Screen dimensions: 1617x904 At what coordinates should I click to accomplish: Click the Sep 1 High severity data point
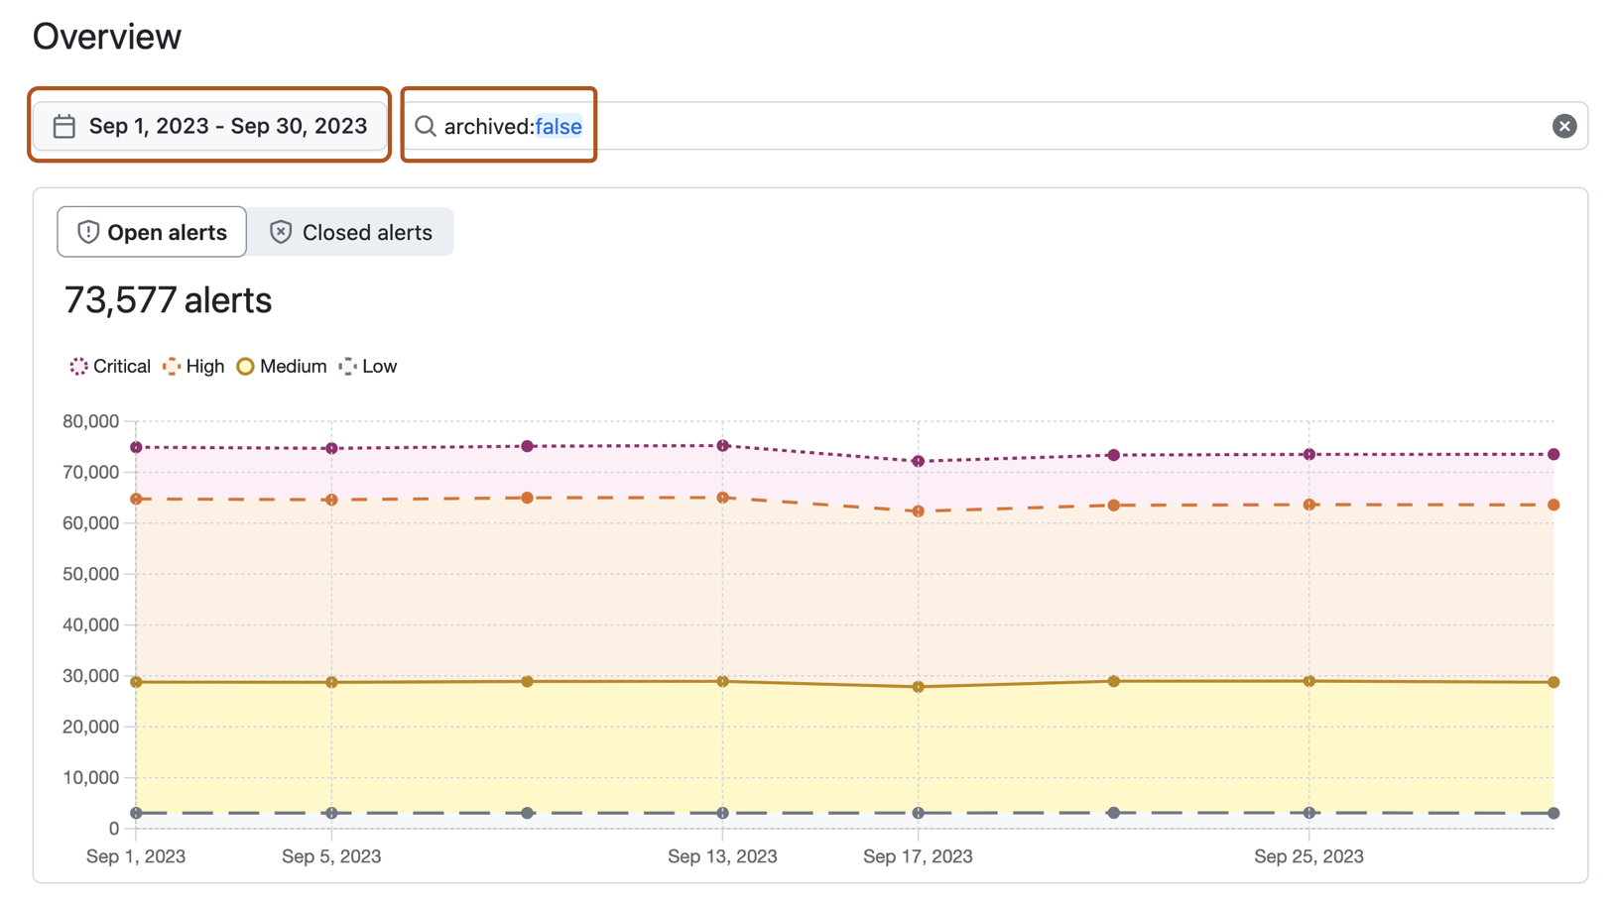(134, 500)
